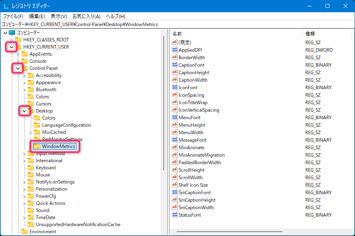The width and height of the screenshot is (355, 236).
Task: Select the WindowMetrics folder icon
Action: (37, 146)
